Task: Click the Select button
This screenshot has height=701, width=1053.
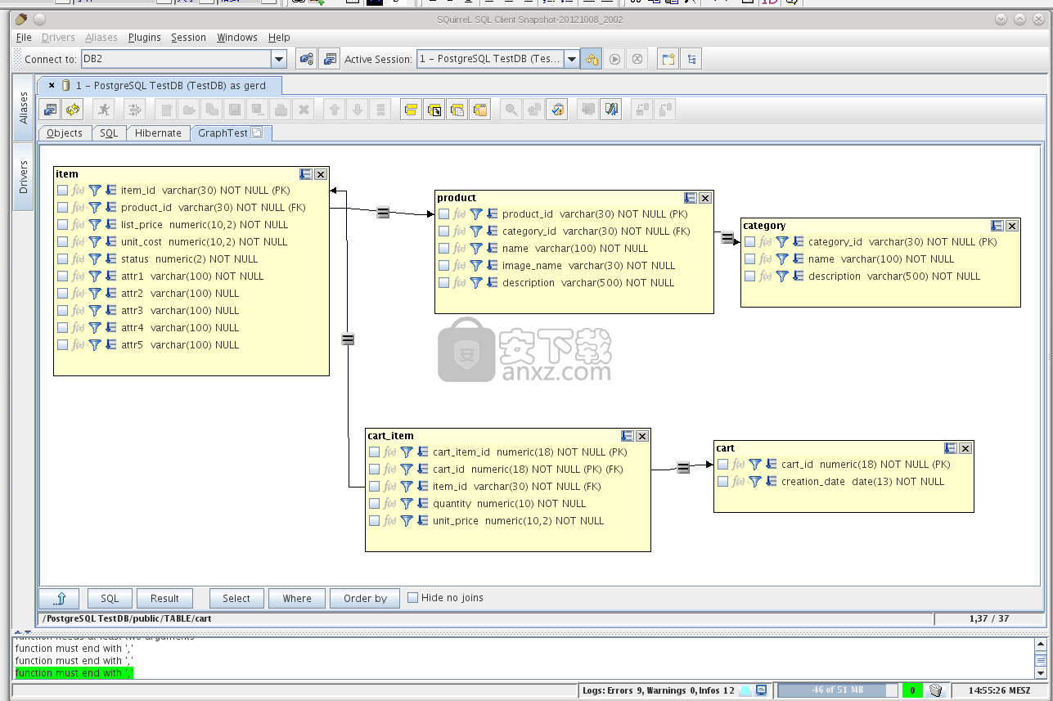Action: tap(236, 599)
